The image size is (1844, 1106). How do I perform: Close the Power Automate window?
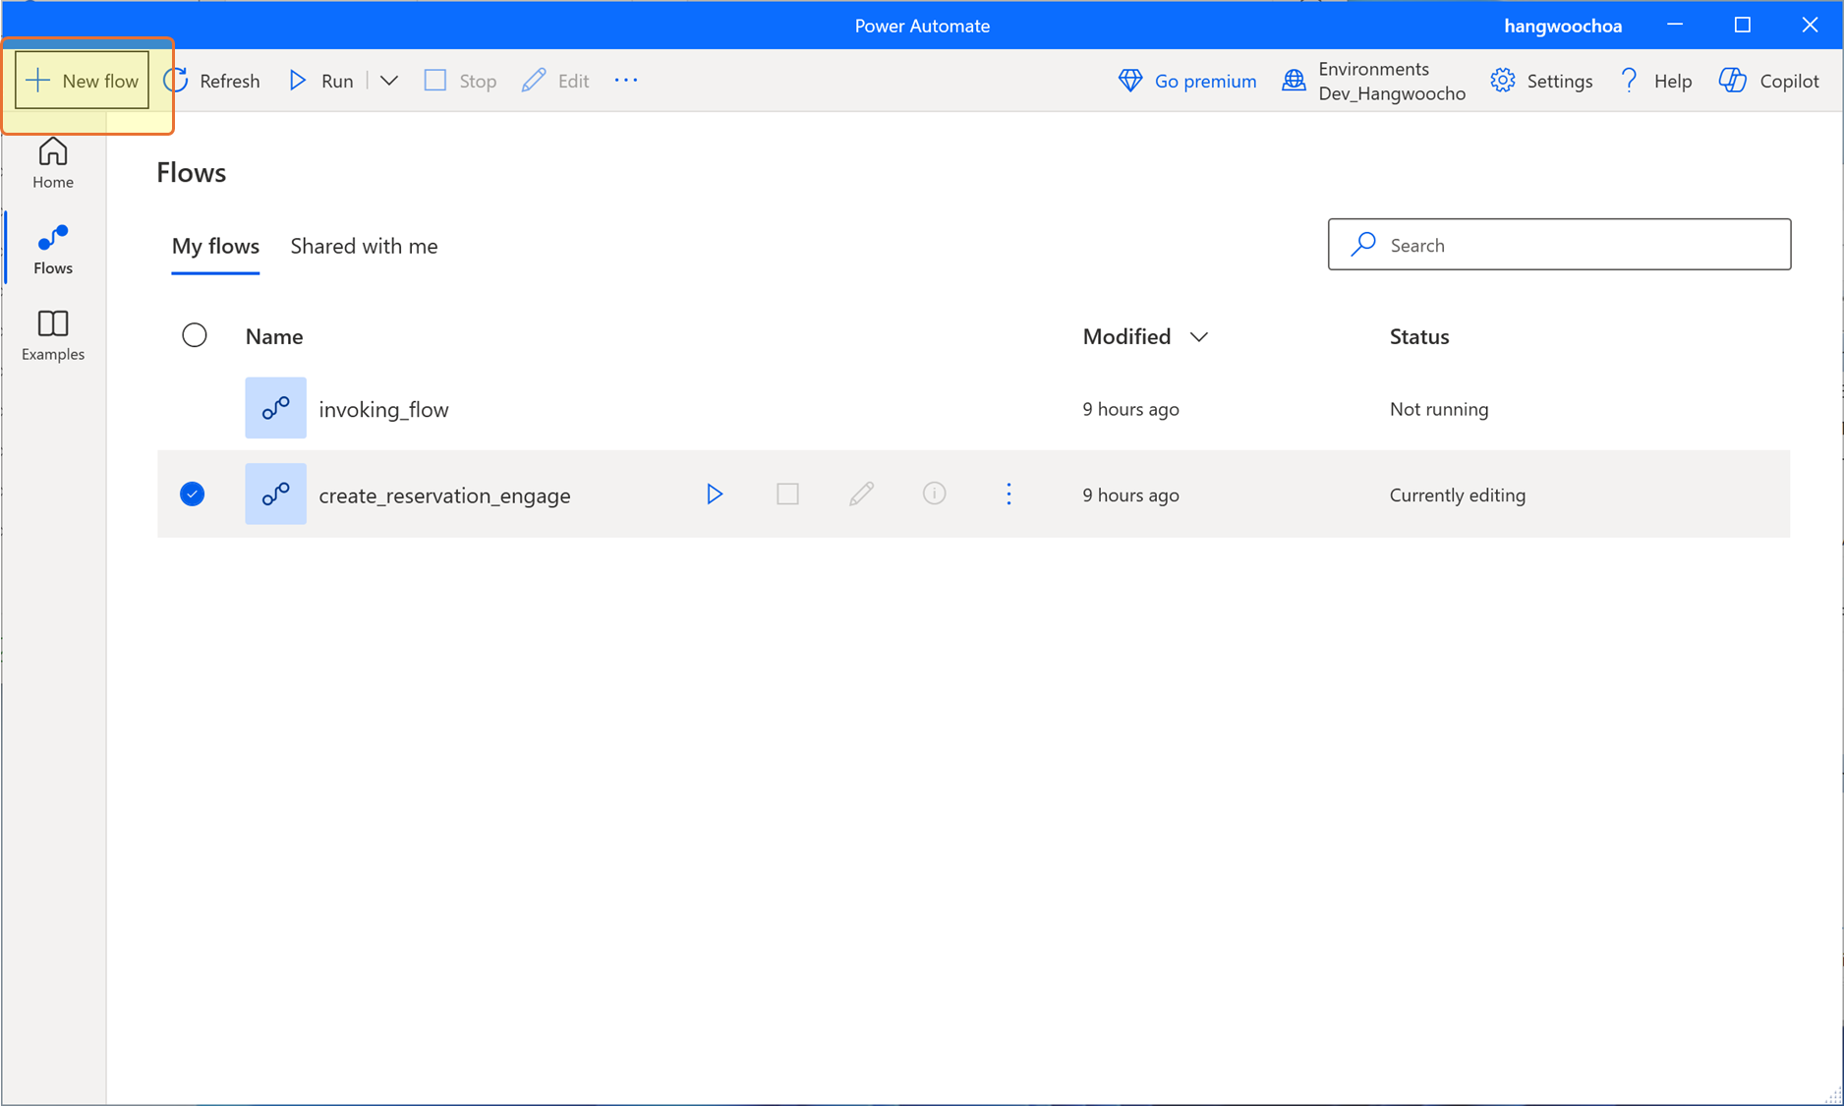[x=1810, y=25]
